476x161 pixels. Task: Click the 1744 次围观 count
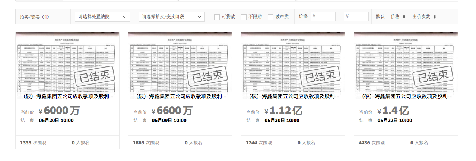pos(259,142)
